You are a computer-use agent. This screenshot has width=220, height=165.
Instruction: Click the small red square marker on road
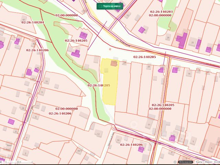click(x=110, y=49)
